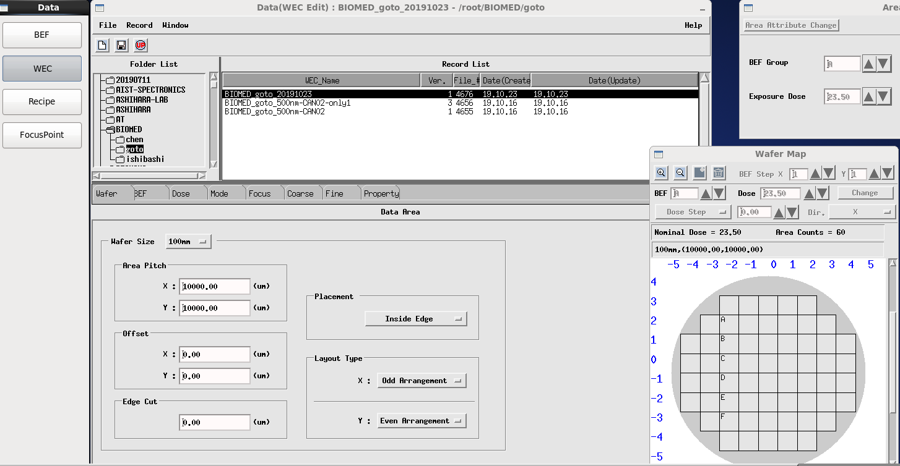Click the New record toolbar icon
This screenshot has width=900, height=466.
coord(103,45)
